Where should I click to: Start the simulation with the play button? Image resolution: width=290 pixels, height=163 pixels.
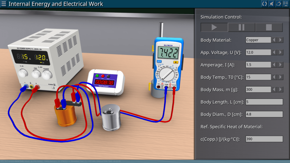pos(214,27)
